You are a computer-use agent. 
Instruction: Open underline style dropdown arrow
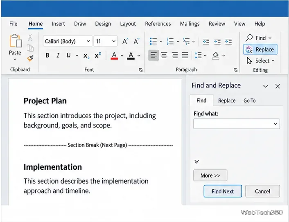[77, 56]
